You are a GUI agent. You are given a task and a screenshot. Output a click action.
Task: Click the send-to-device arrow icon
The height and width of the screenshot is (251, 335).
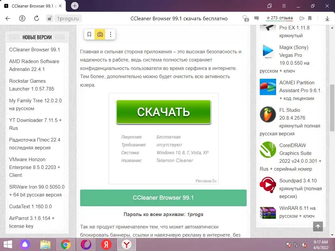(x=302, y=18)
